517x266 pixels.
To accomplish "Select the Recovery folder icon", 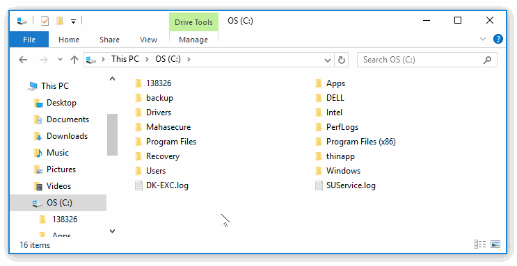I will coord(138,156).
